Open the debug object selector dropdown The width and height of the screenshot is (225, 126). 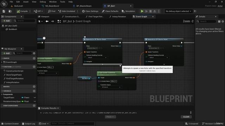(x=178, y=11)
